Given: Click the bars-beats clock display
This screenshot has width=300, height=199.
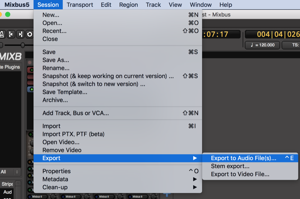Looking at the screenshot, I should tap(273, 34).
